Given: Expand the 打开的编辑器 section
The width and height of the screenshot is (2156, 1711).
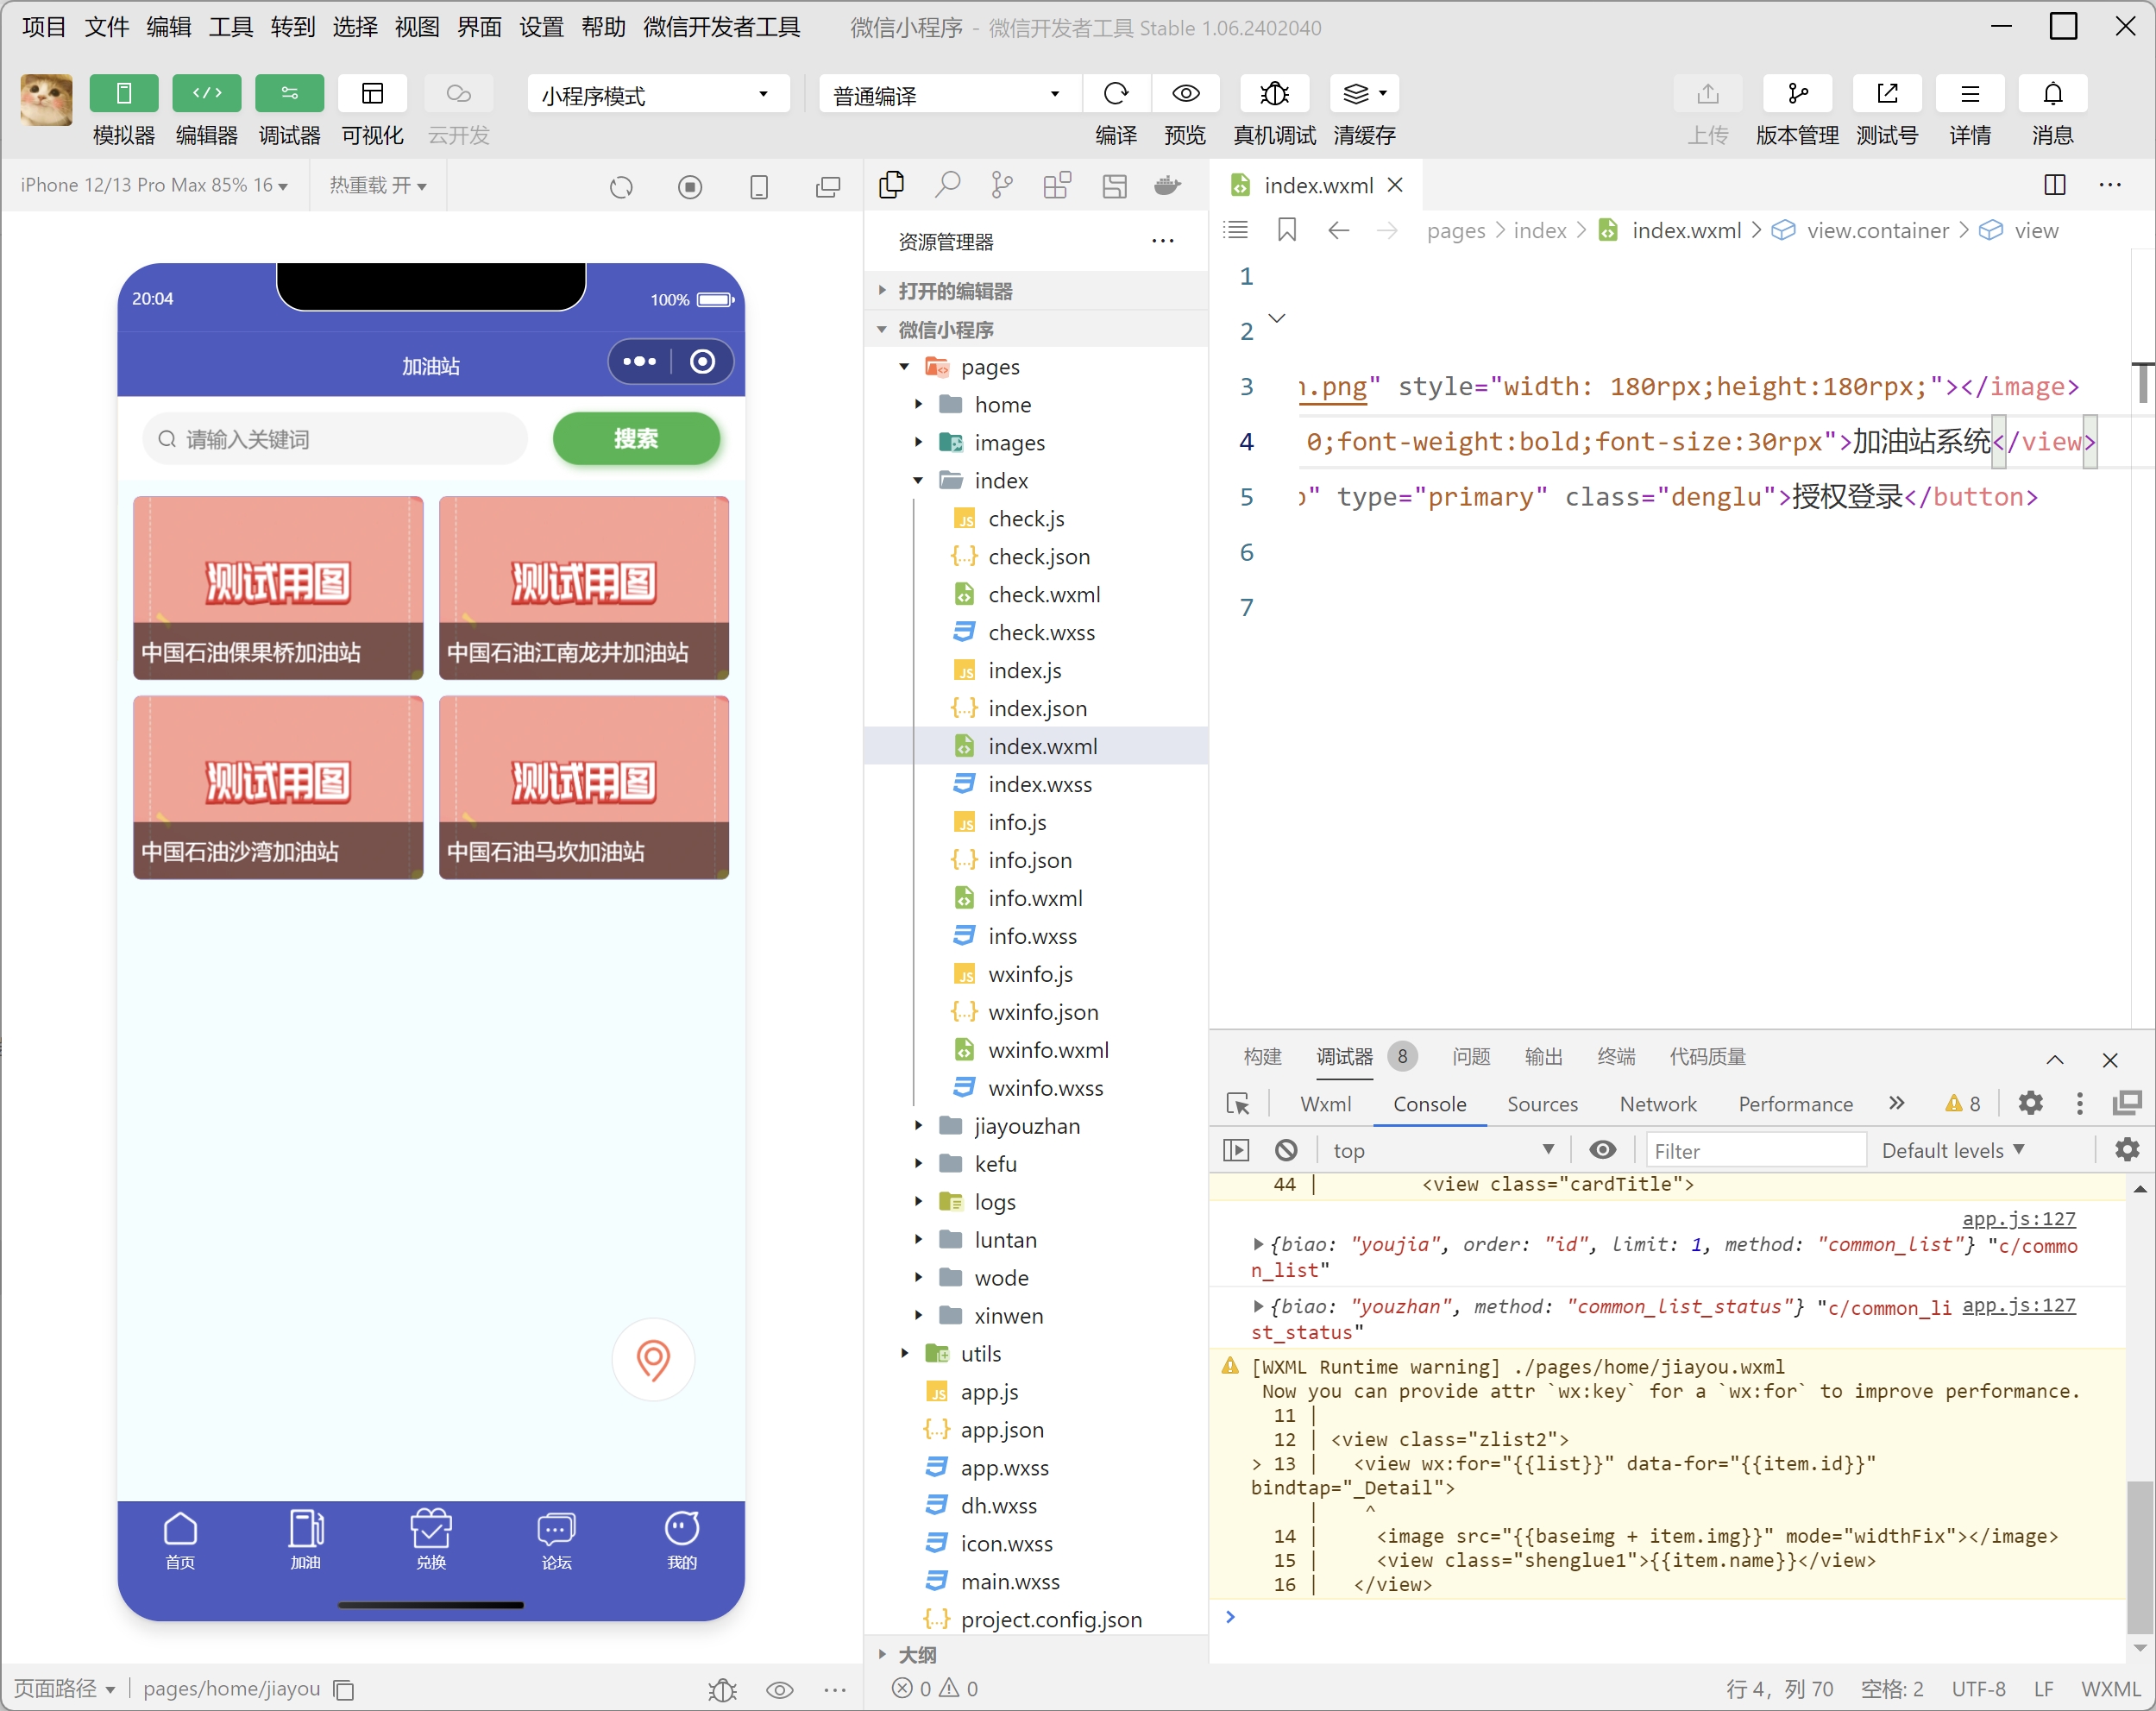Looking at the screenshot, I should (x=1038, y=291).
